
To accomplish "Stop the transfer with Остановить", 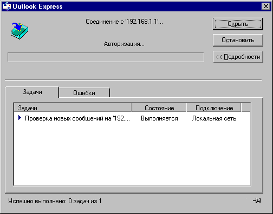I will [238, 40].
